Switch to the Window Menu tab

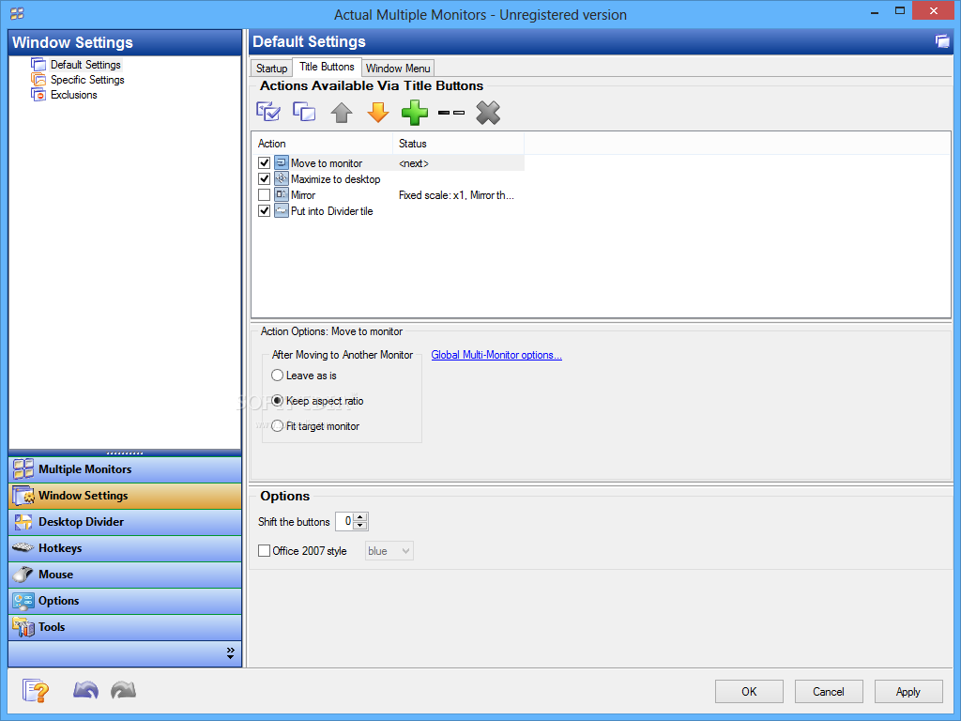click(x=398, y=68)
